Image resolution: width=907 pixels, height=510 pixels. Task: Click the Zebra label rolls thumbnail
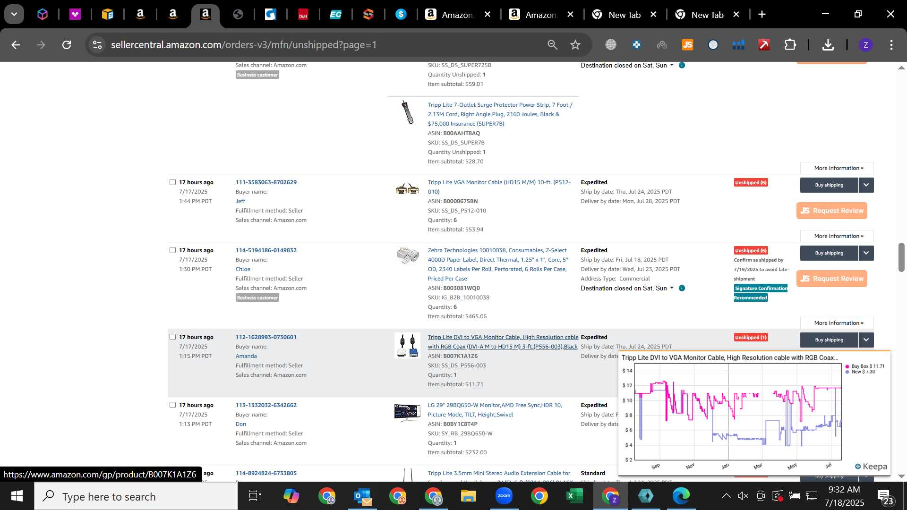coord(407,255)
